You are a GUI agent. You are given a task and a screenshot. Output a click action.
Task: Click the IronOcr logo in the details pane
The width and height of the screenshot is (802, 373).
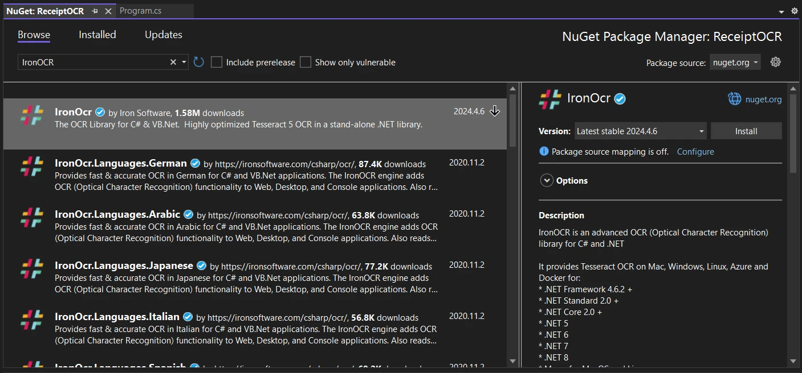tap(550, 99)
